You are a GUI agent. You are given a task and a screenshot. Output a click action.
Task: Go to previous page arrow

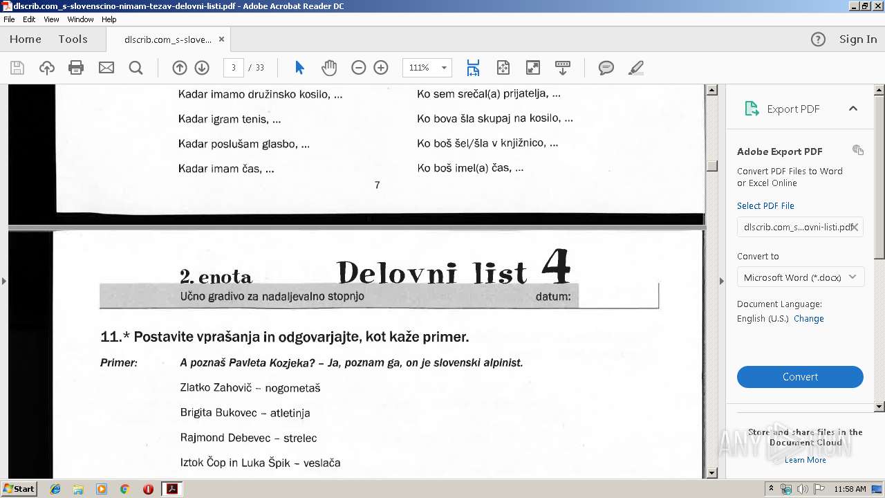tap(180, 68)
